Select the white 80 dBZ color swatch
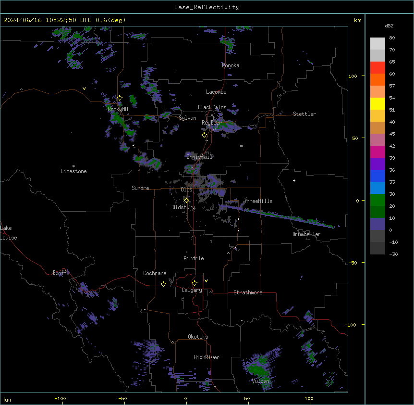Screen dimensions: 414x405 click(377, 44)
